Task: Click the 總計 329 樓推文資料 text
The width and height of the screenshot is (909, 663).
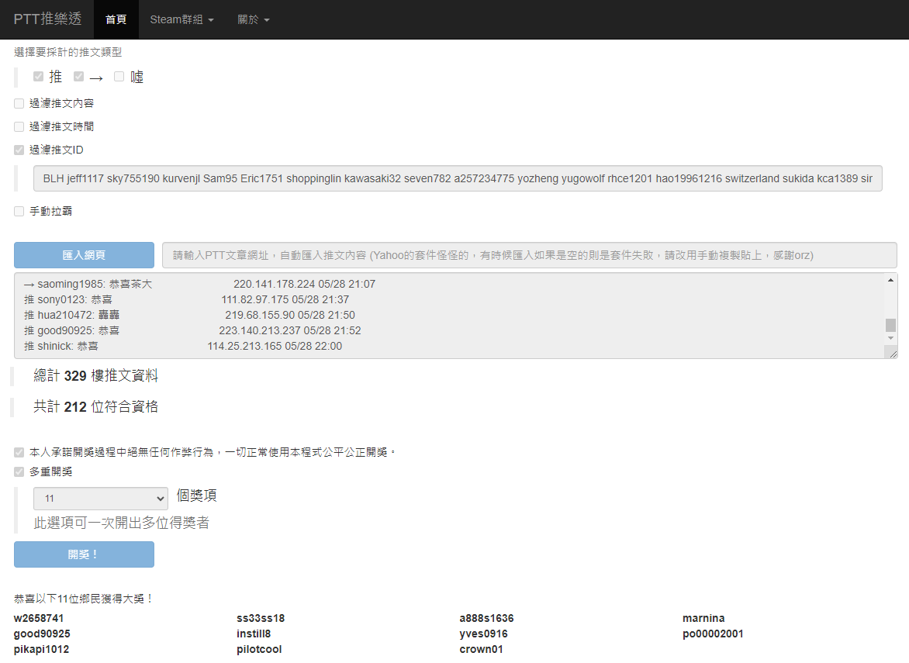Action: click(95, 375)
